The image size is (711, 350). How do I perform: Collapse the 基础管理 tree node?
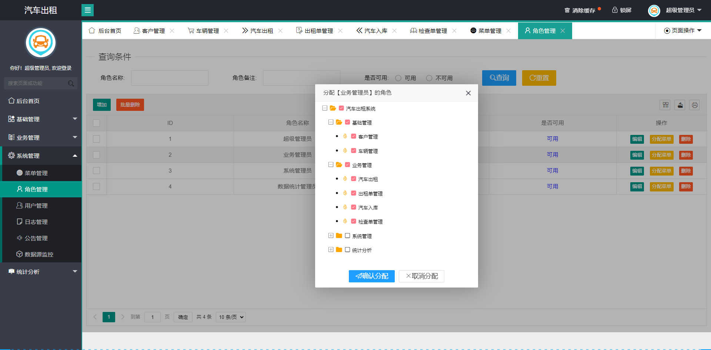click(x=331, y=122)
